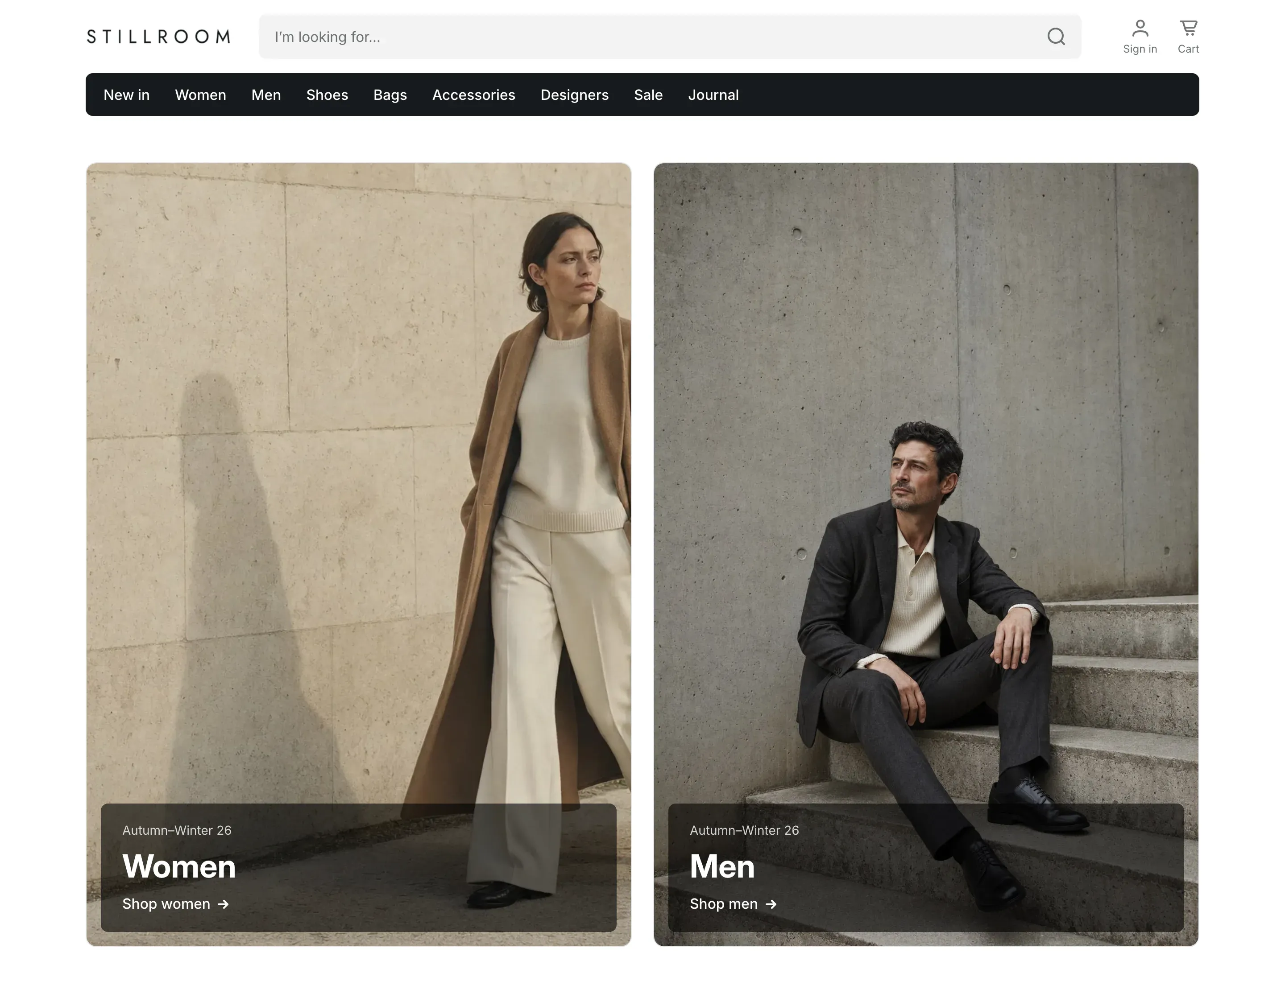Click the Cart text label
Viewport: 1285px width, 981px height.
coord(1188,49)
